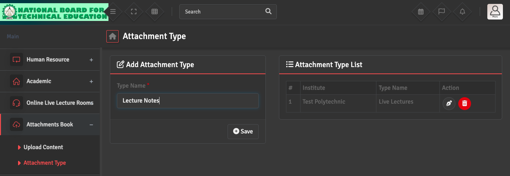Go to Upload Content submenu
This screenshot has height=176, width=510.
[43, 147]
